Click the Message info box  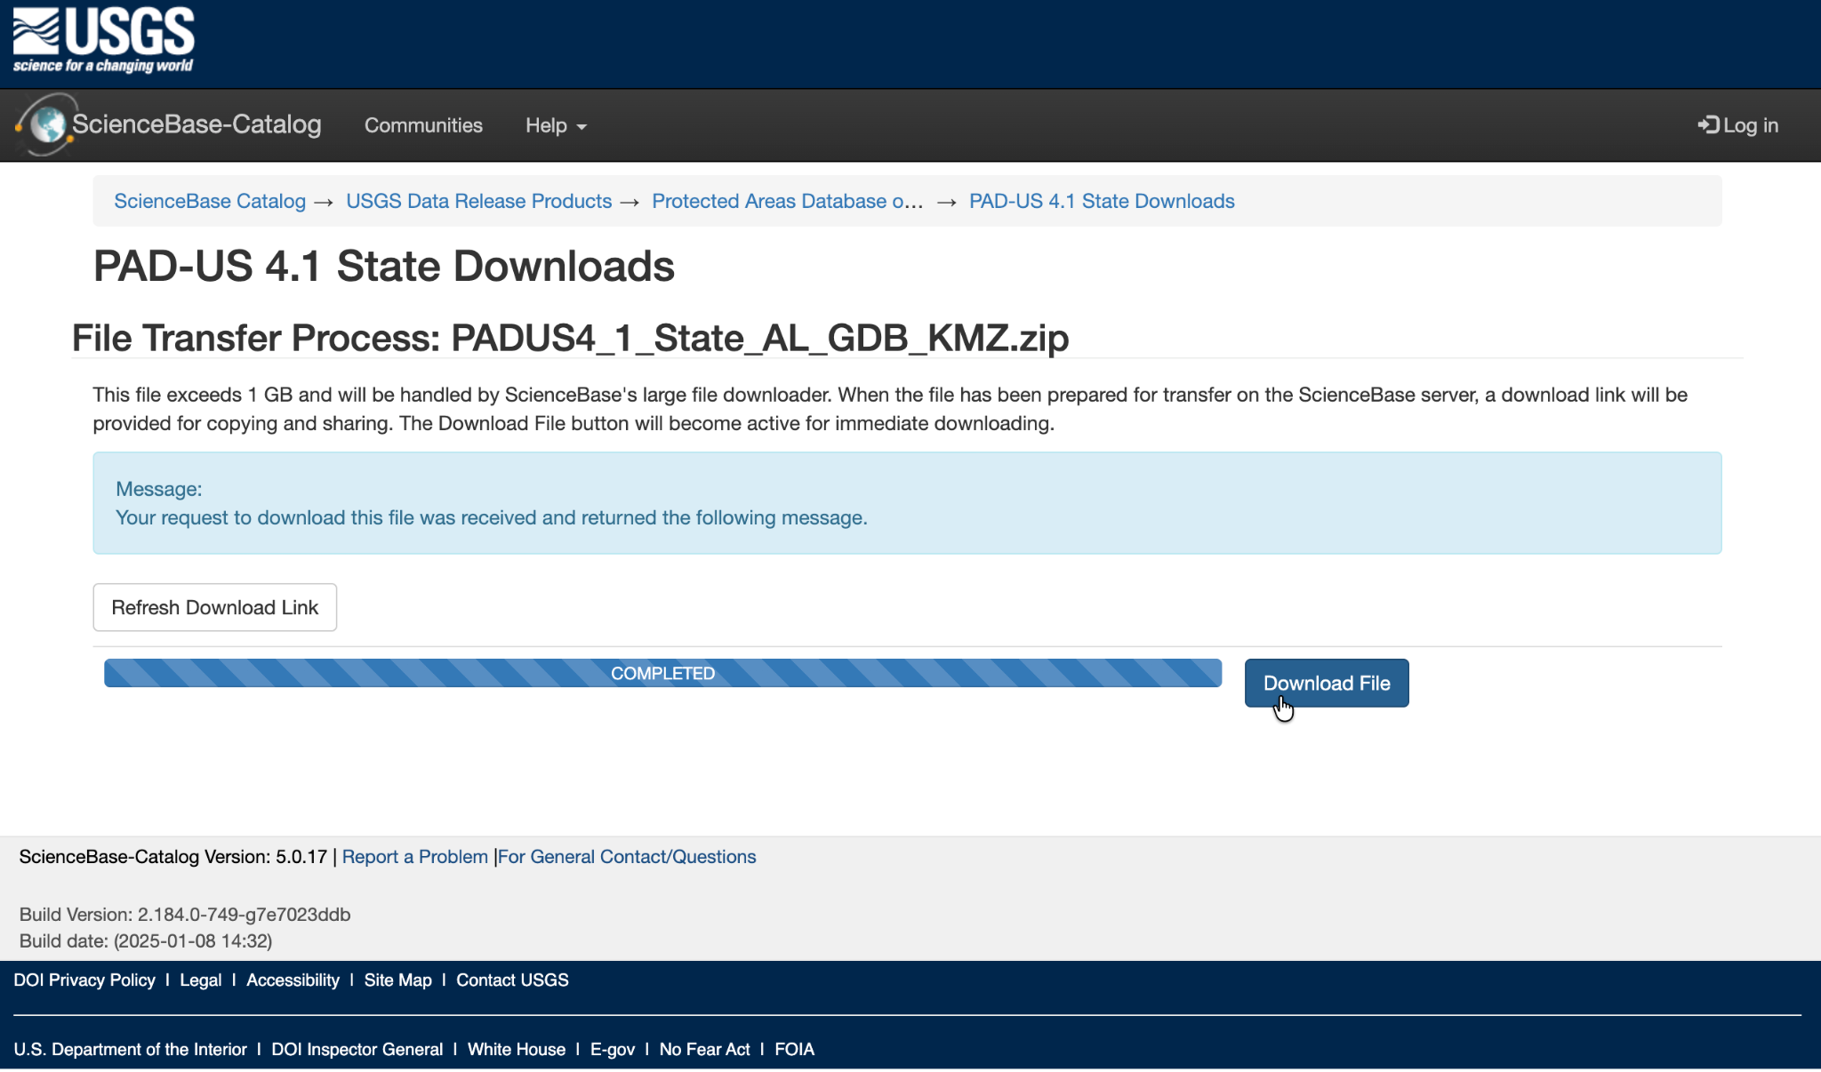tap(907, 503)
